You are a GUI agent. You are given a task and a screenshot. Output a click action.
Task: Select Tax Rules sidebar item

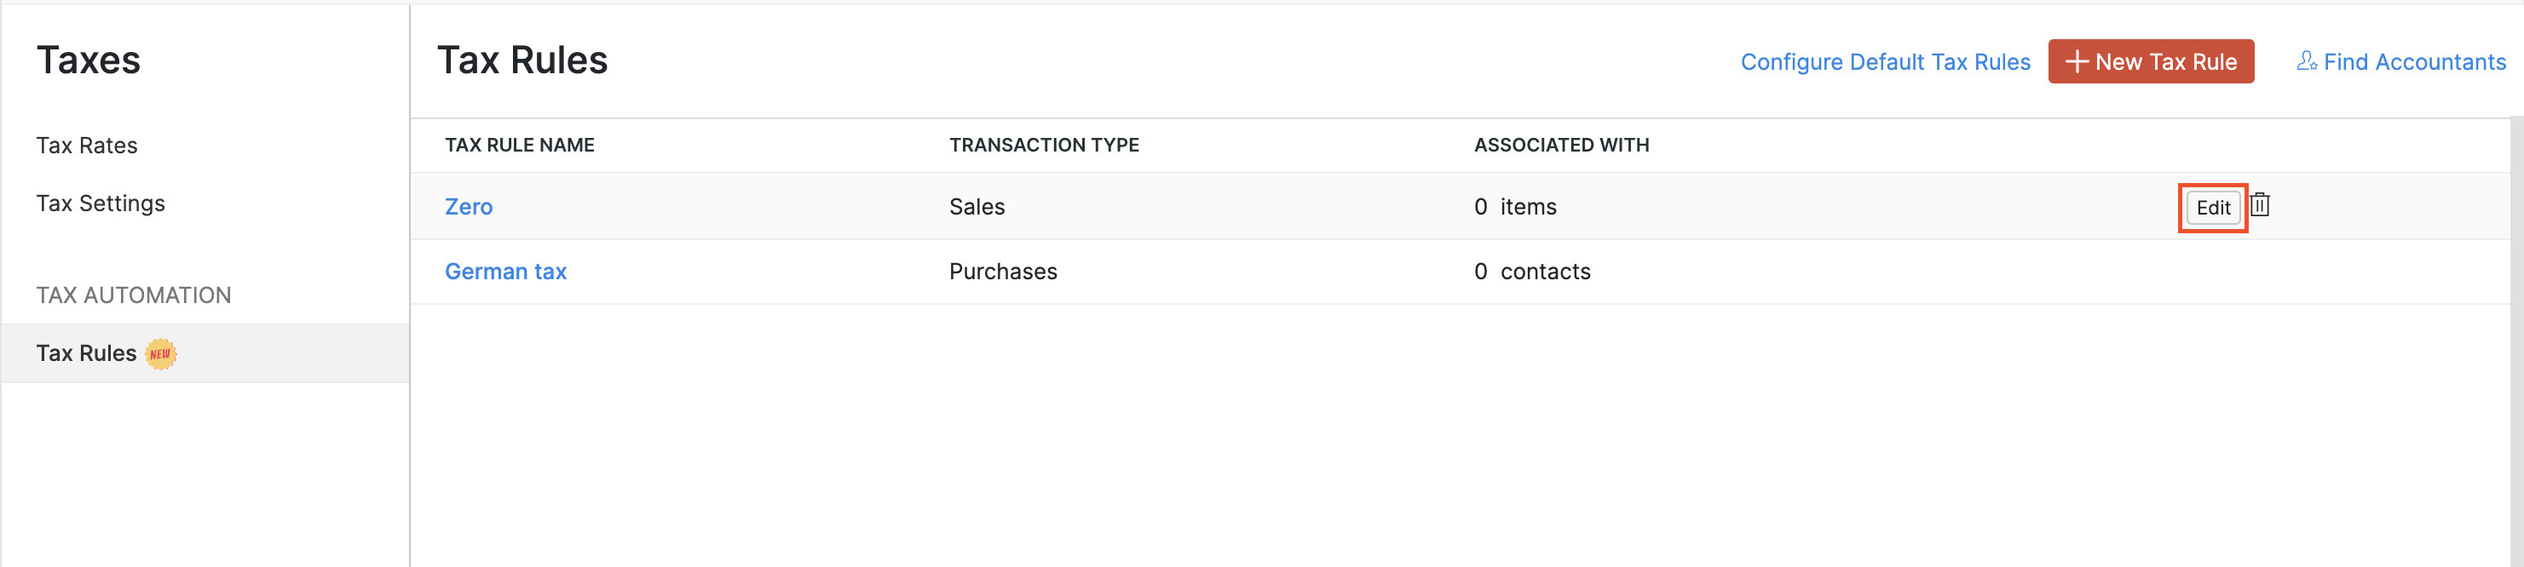coord(86,353)
